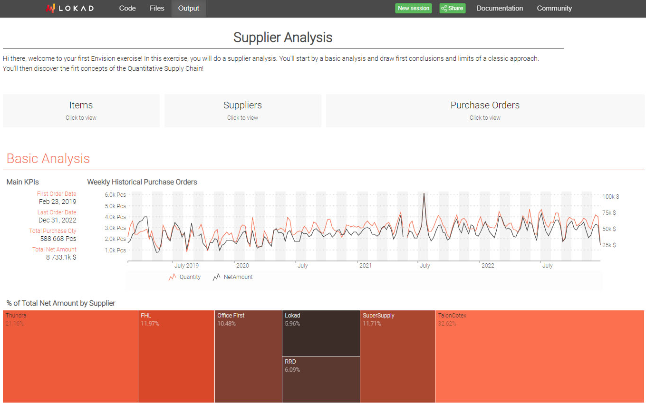This screenshot has width=646, height=404.
Task: Click the orange Quantity legend line icon
Action: pyautogui.click(x=172, y=277)
